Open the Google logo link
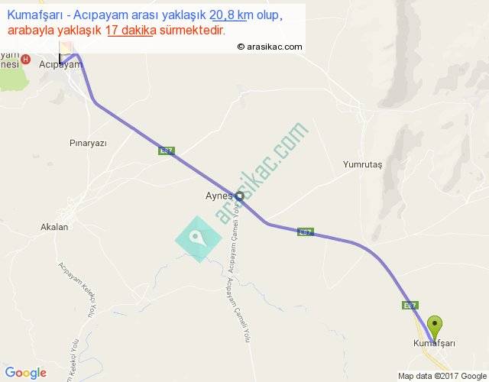Viewport: 489px width, 382px height. (26, 373)
